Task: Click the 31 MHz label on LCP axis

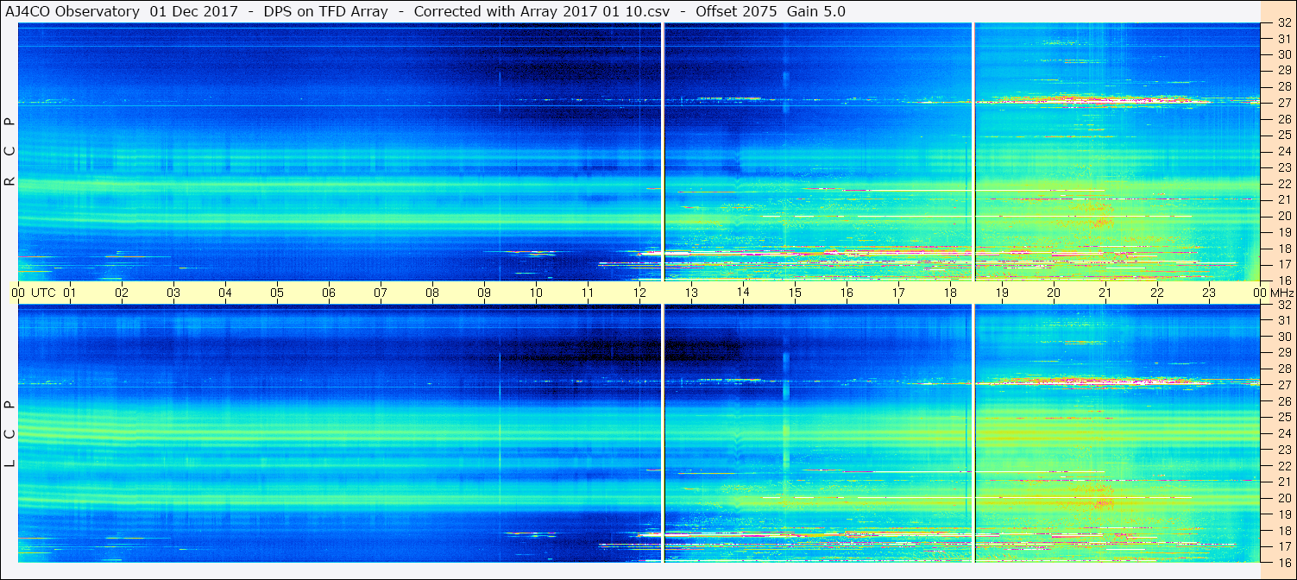Action: click(x=1283, y=320)
